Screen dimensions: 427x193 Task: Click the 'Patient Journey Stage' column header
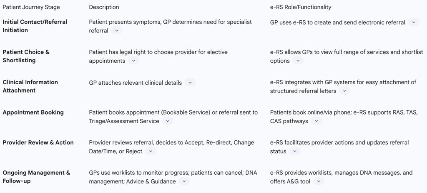click(31, 7)
